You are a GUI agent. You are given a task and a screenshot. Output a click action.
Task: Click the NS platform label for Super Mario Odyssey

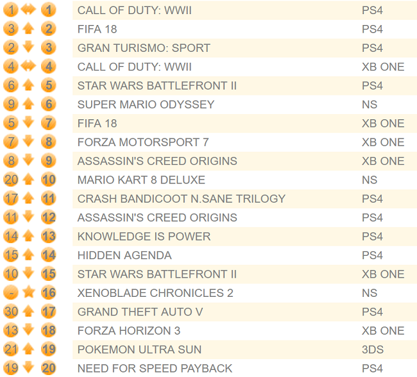pos(370,105)
